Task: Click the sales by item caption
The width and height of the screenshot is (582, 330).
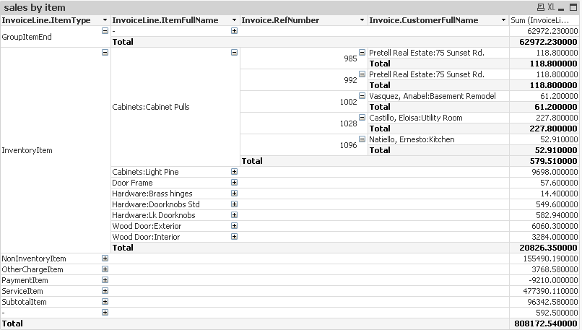Action: (35, 7)
